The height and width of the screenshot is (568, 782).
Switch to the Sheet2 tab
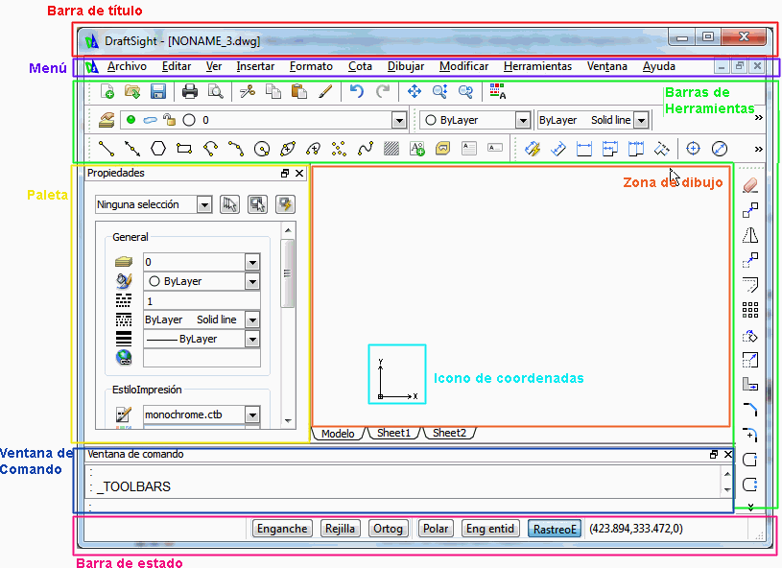[449, 433]
